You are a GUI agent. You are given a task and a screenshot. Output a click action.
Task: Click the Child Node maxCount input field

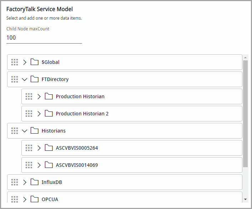(x=44, y=38)
